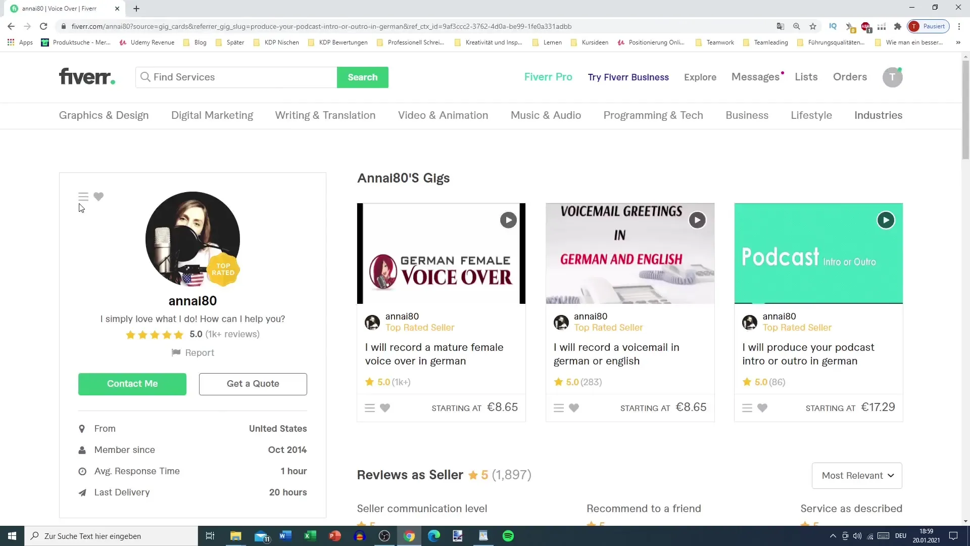Viewport: 970px width, 546px height.
Task: Open Video & Animation category
Action: 443,115
